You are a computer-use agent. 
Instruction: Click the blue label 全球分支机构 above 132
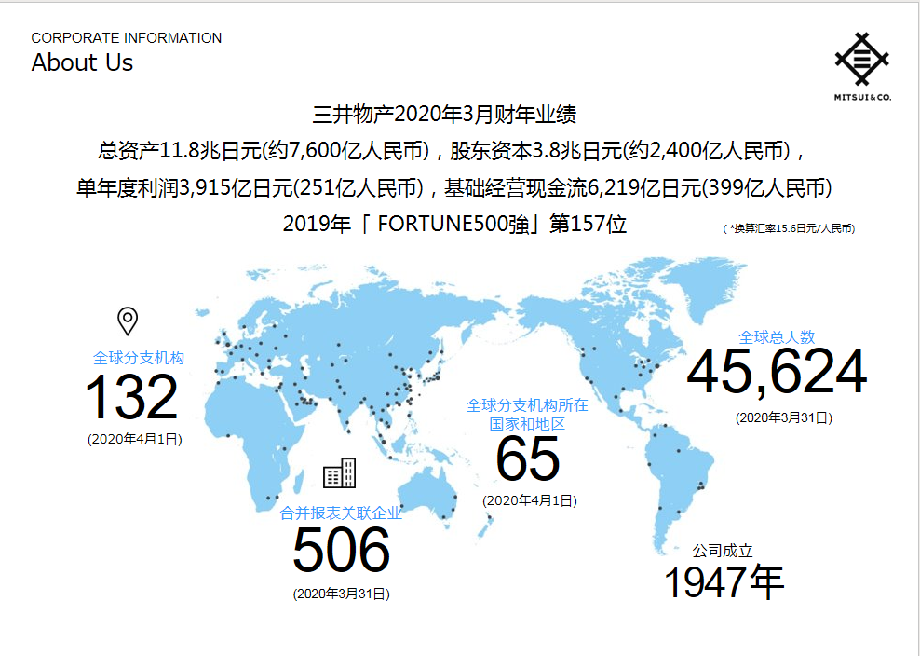(x=139, y=358)
